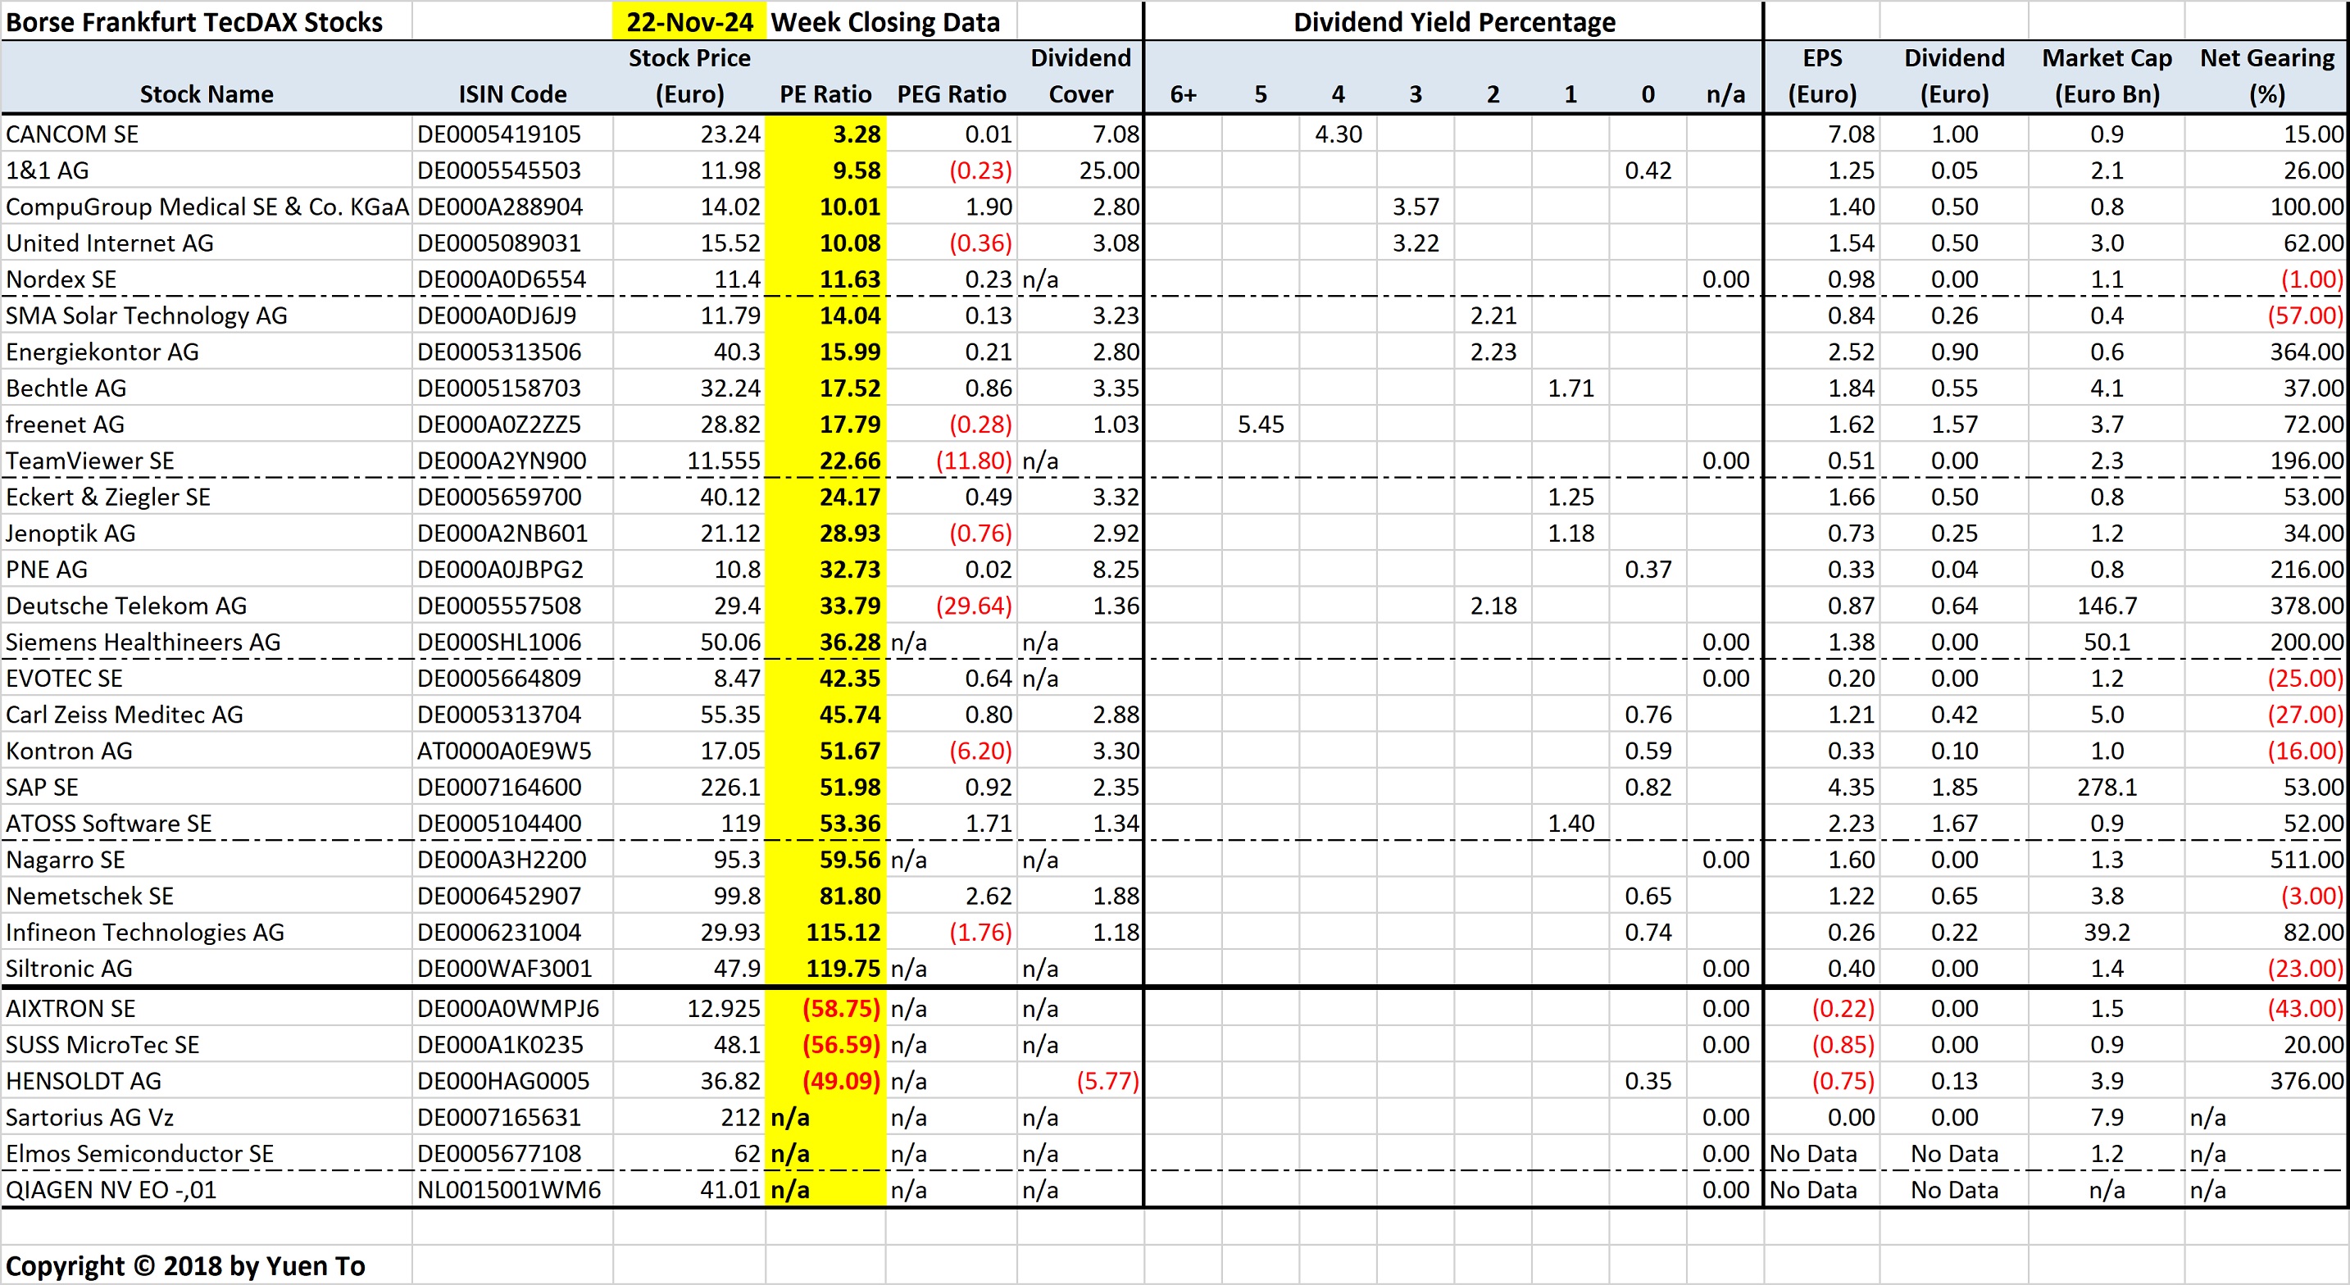Select Jenoptik AG PE ratio 28.93
This screenshot has width=2350, height=1285.
pos(849,534)
